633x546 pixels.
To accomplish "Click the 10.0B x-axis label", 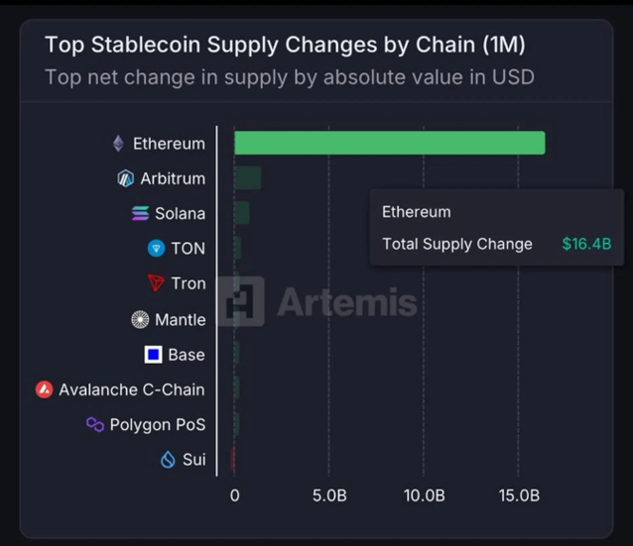I will tap(424, 495).
